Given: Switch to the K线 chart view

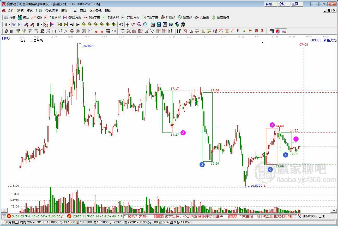Looking at the screenshot, I should (x=37, y=17).
